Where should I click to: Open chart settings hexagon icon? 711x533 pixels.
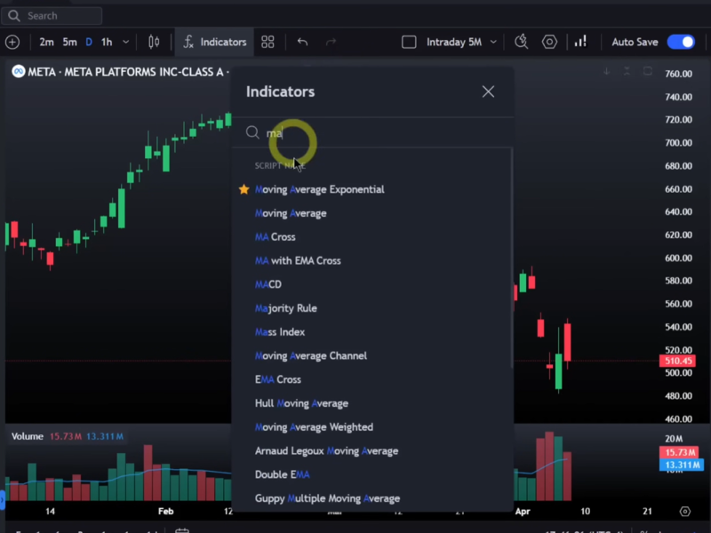(549, 42)
